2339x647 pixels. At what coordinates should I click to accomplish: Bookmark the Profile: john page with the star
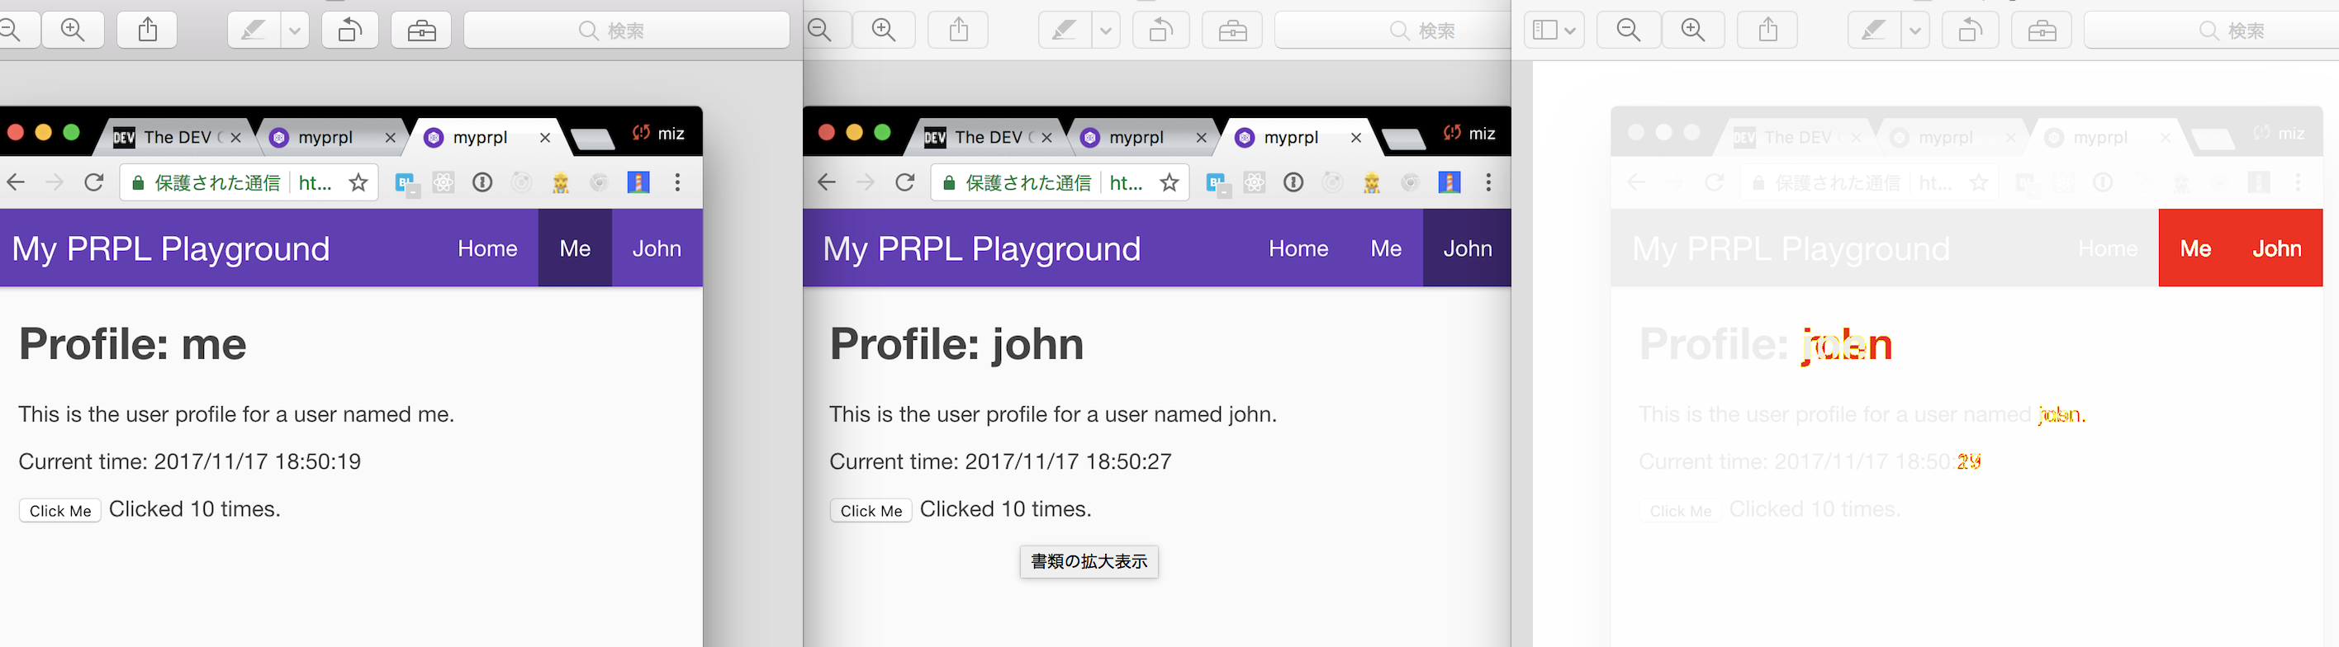click(x=1169, y=182)
